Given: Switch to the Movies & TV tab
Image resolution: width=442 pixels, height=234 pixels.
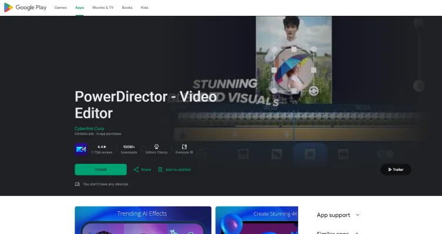Looking at the screenshot, I should point(103,8).
